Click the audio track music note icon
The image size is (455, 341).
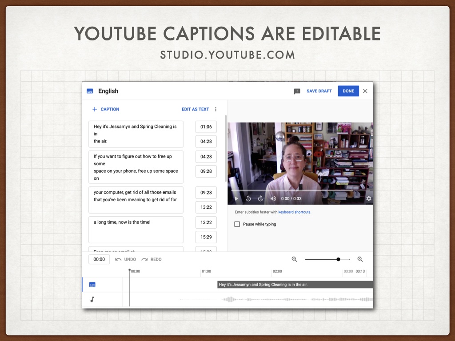tap(92, 300)
